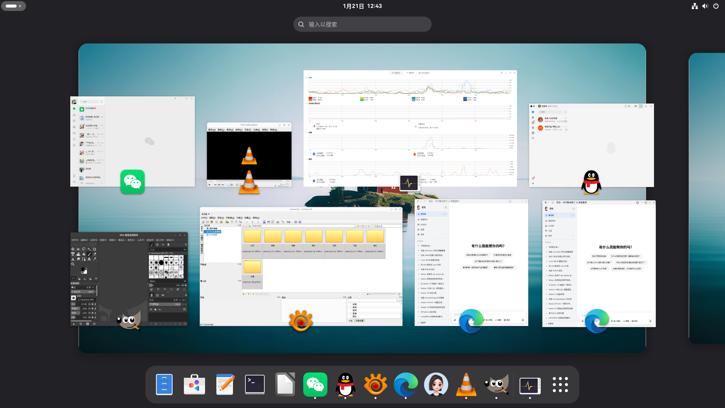Click the search field at top

point(362,24)
